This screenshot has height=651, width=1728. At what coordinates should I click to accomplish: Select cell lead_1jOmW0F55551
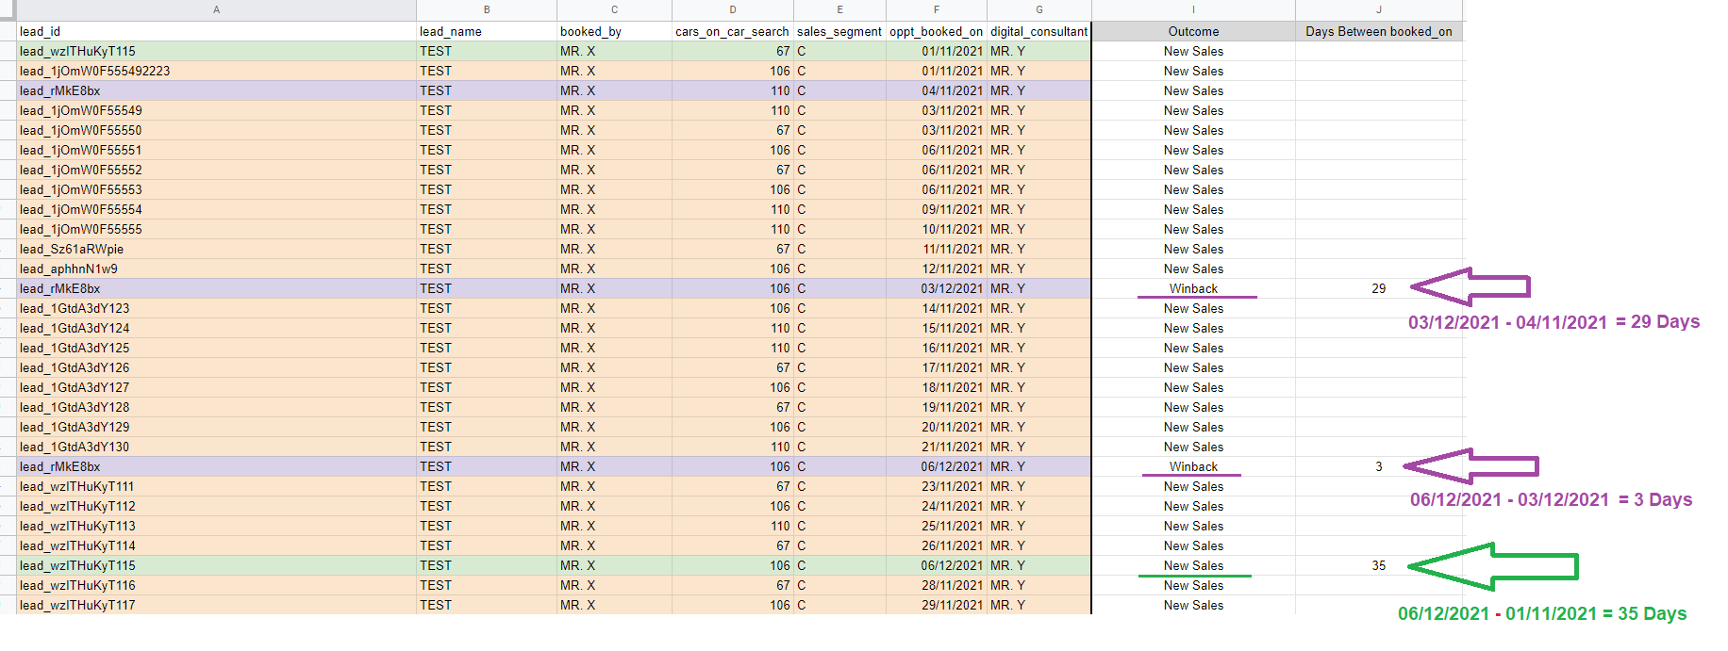coord(216,150)
